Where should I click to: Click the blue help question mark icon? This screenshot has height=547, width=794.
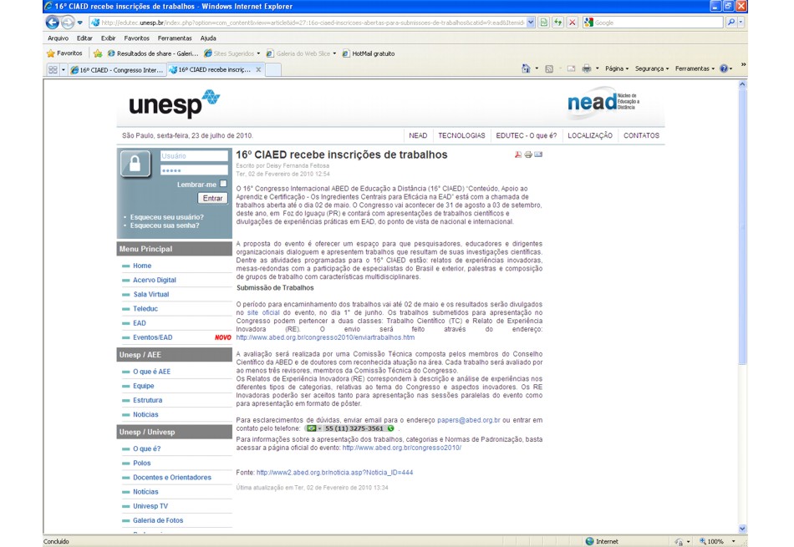pyautogui.click(x=724, y=68)
